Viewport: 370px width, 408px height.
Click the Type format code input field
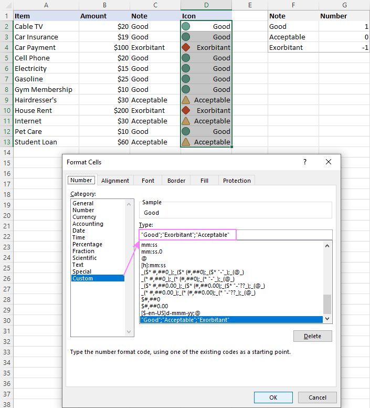(236, 235)
